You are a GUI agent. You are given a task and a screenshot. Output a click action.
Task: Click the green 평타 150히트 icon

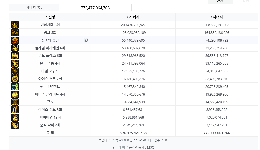[x=15, y=87]
